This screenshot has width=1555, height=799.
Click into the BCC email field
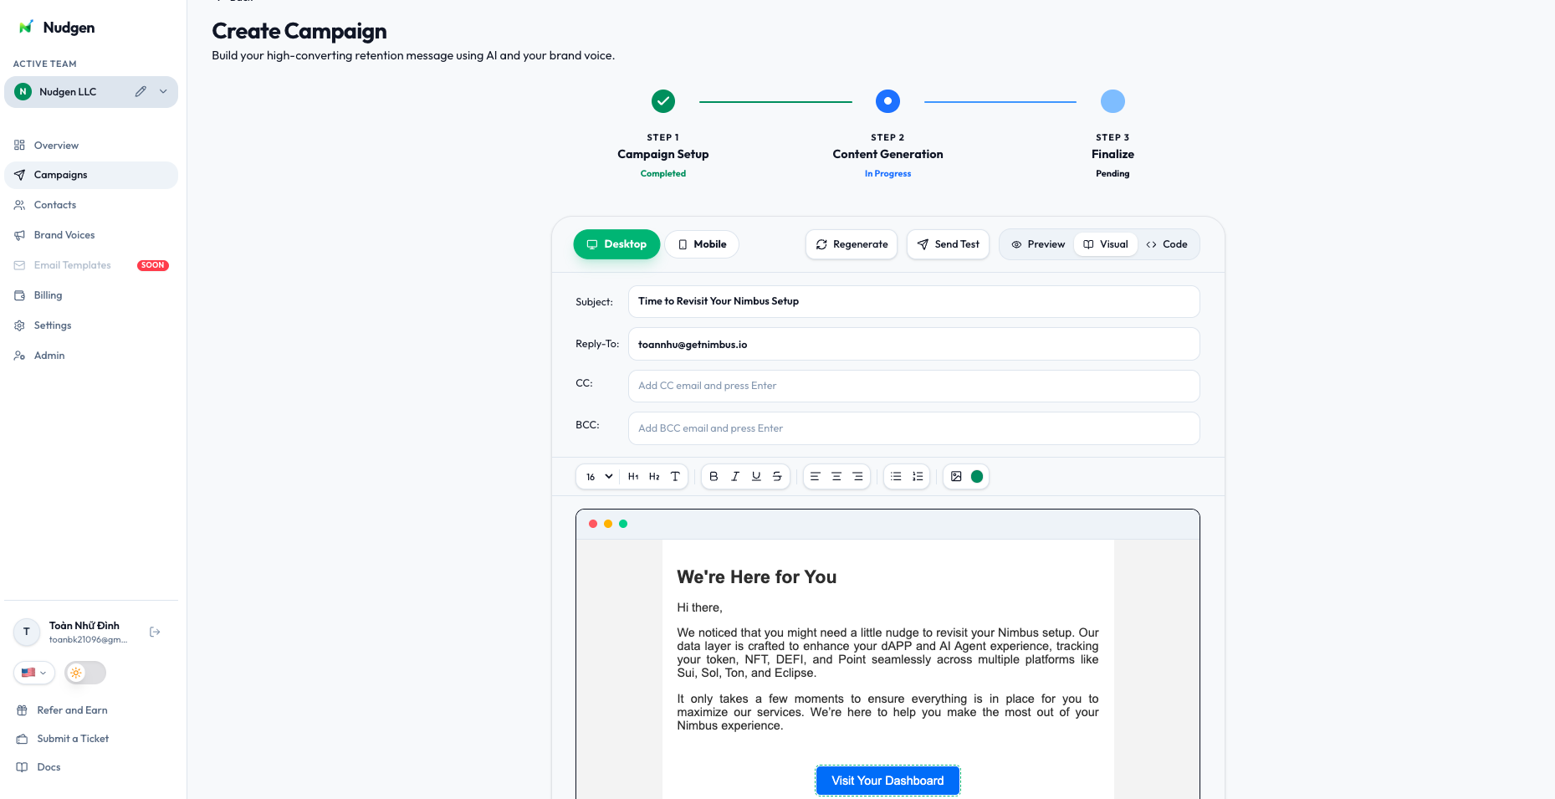913,428
